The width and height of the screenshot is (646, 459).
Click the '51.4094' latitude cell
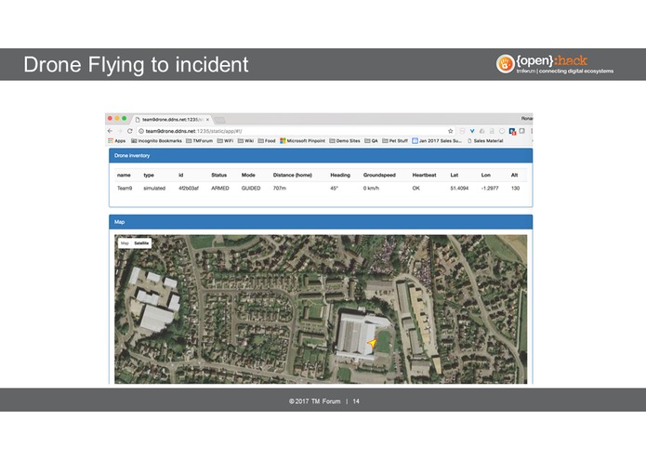pos(459,188)
